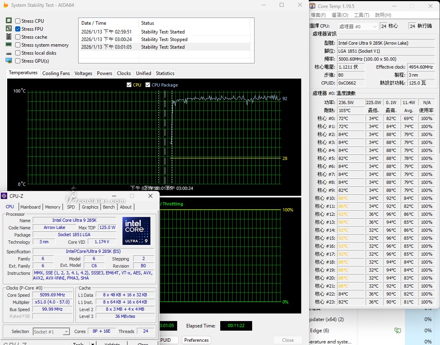Click the AIDA64 flame icon in title bar
Viewport: 440px width, 345px height.
tap(5, 5)
